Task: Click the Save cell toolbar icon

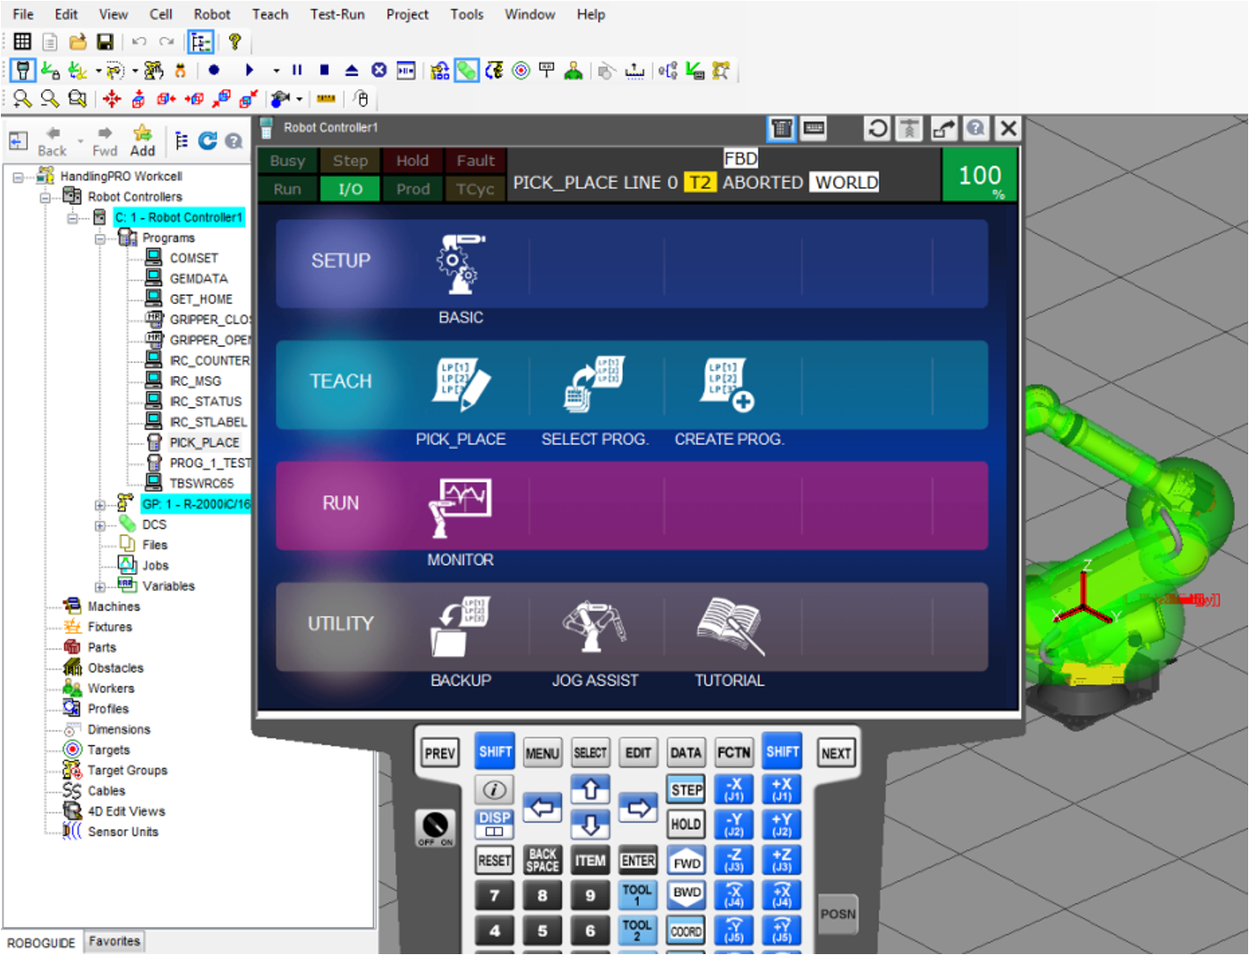Action: point(105,41)
